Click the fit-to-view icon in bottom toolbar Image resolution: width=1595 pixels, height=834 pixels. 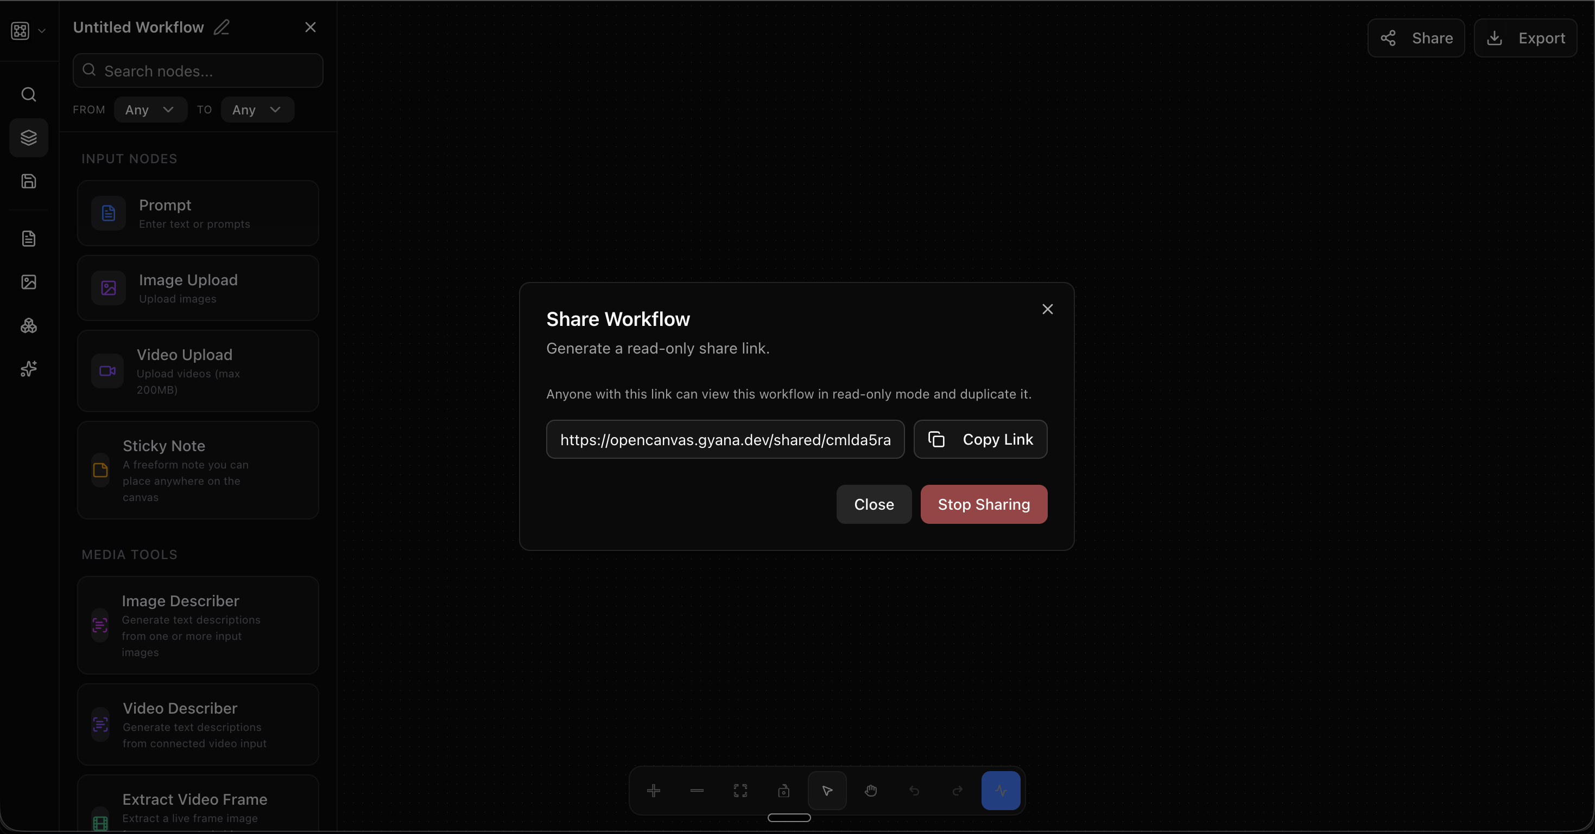(x=740, y=790)
